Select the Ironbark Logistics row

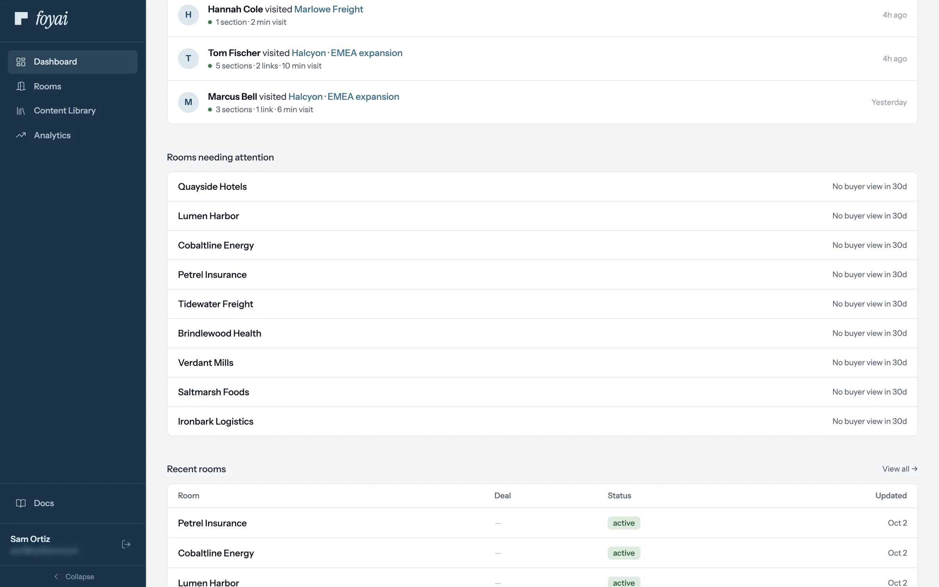coord(542,421)
